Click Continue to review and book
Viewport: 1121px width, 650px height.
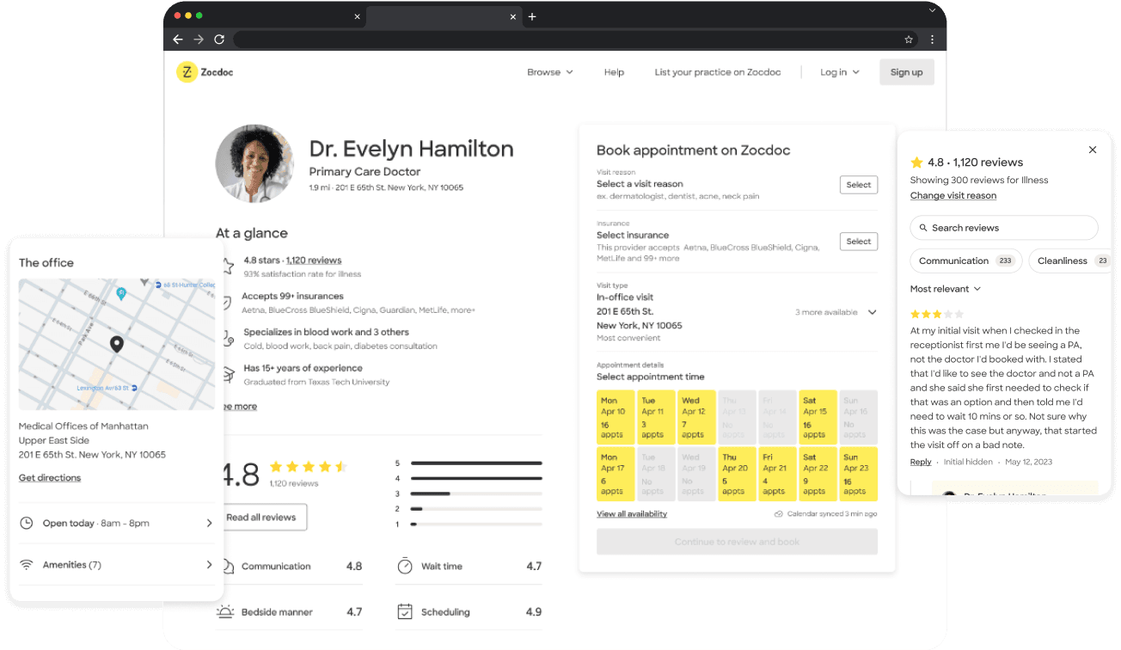[737, 542]
